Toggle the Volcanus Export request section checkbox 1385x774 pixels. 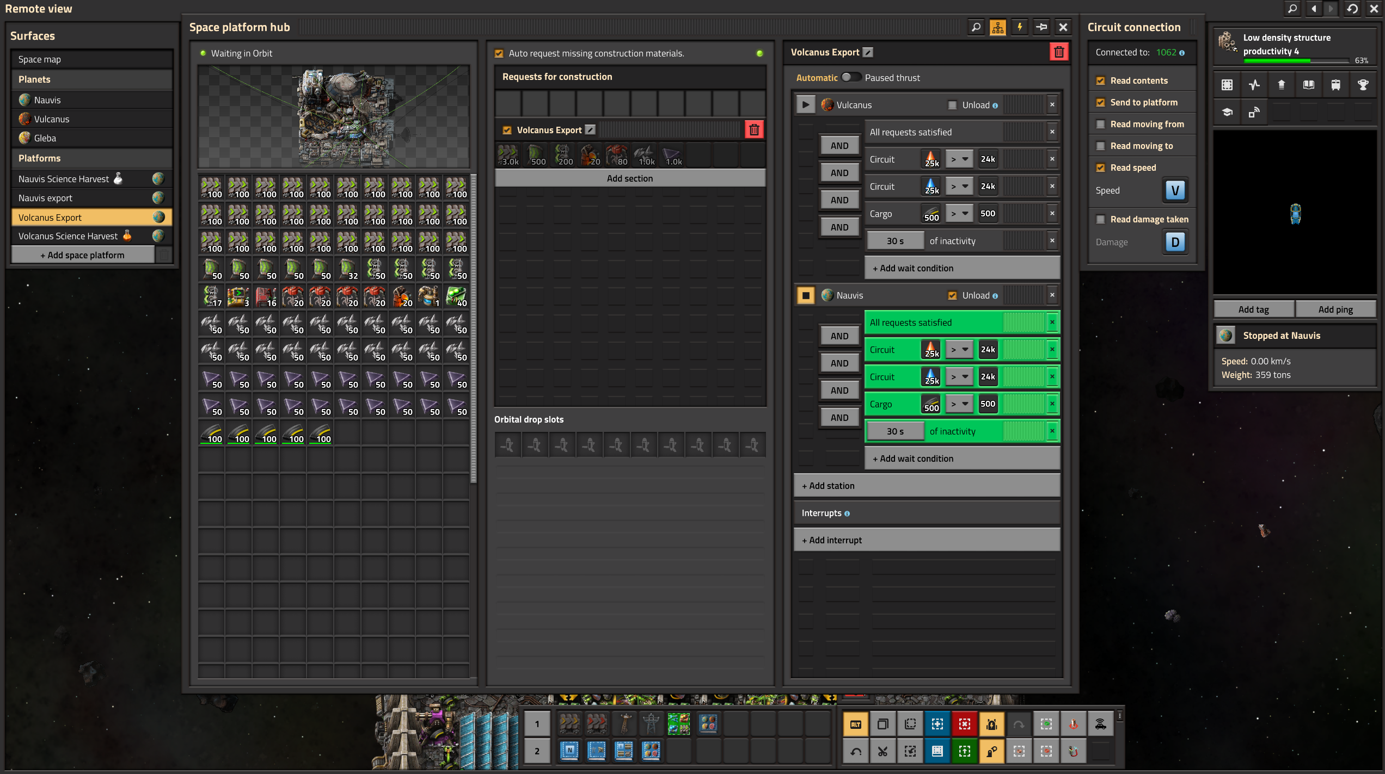tap(507, 130)
